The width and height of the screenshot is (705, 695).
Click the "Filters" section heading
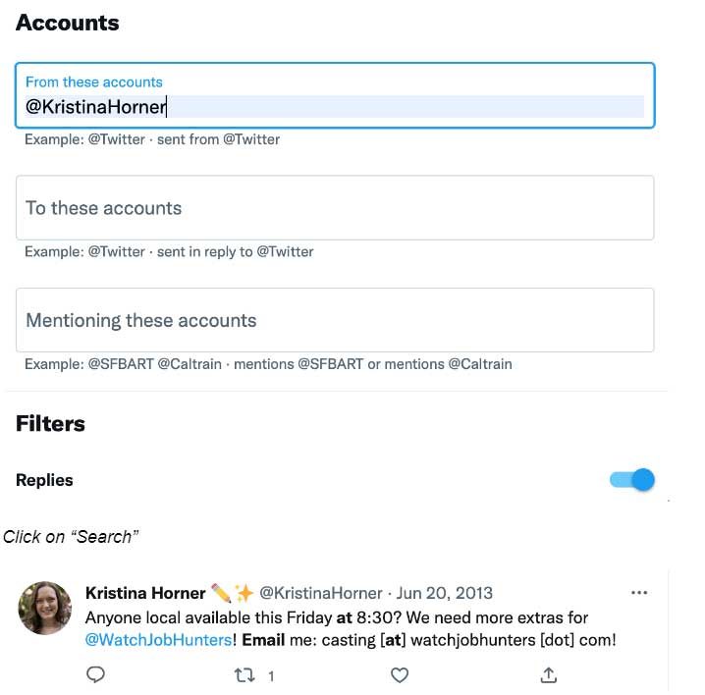(x=50, y=424)
